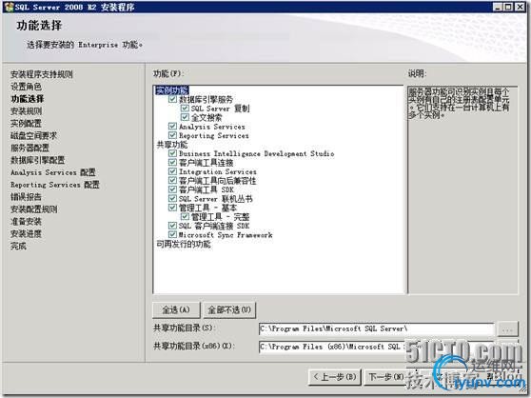The width and height of the screenshot is (531, 398).
Task: Go back with 上一步(B) button
Action: coord(335,377)
